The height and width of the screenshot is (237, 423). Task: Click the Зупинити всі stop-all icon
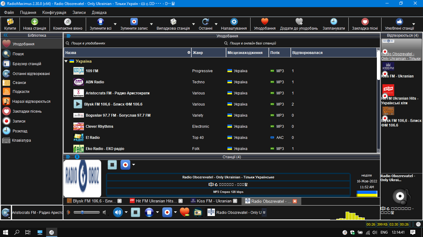pyautogui.click(x=101, y=22)
